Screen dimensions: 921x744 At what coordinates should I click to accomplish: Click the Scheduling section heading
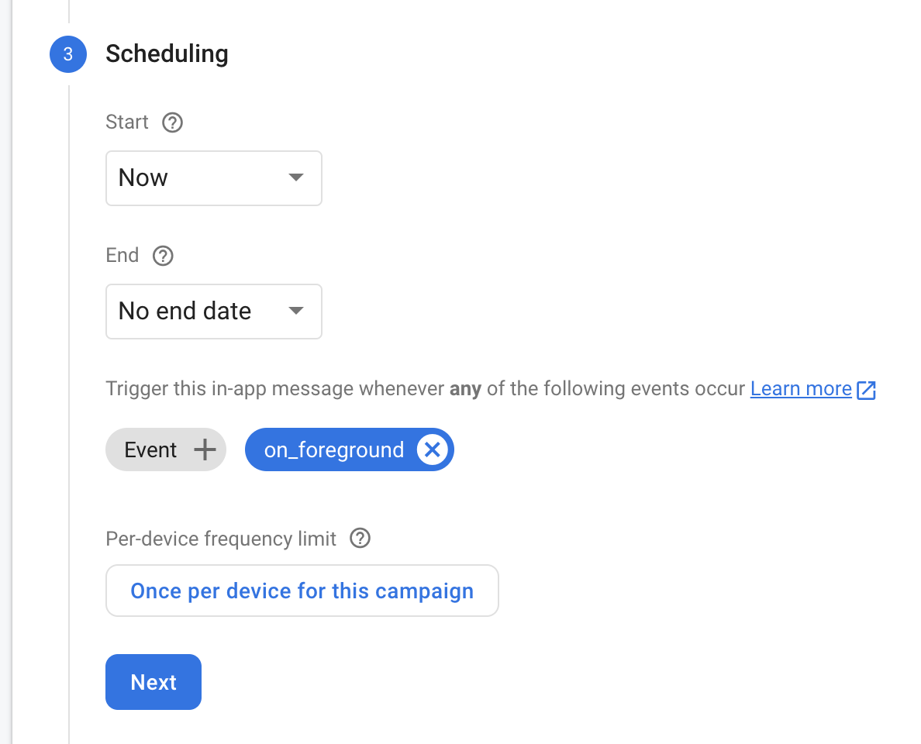pyautogui.click(x=167, y=54)
